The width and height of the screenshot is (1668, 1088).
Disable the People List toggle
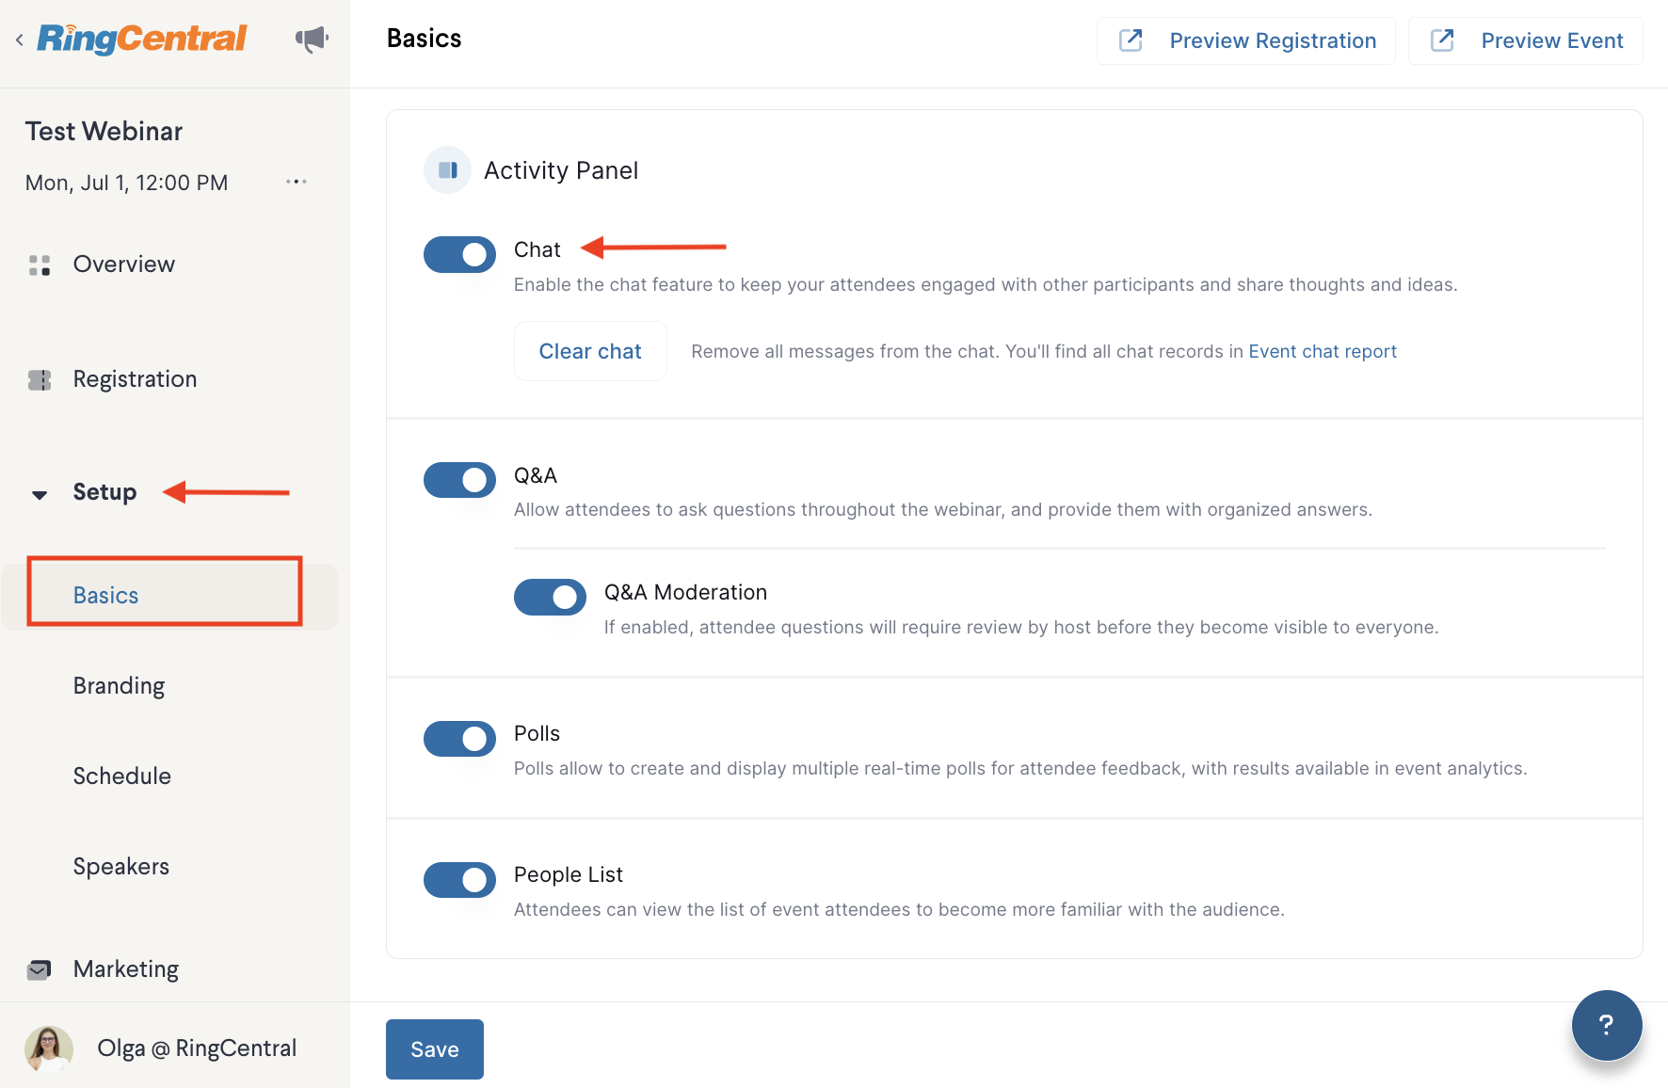tap(459, 880)
